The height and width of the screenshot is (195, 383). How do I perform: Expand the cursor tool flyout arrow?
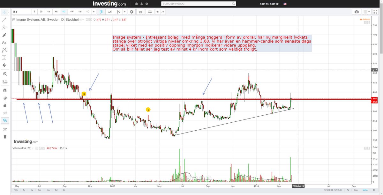[8, 12]
